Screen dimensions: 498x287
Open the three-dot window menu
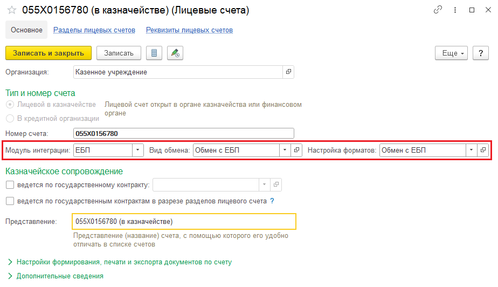coord(455,10)
